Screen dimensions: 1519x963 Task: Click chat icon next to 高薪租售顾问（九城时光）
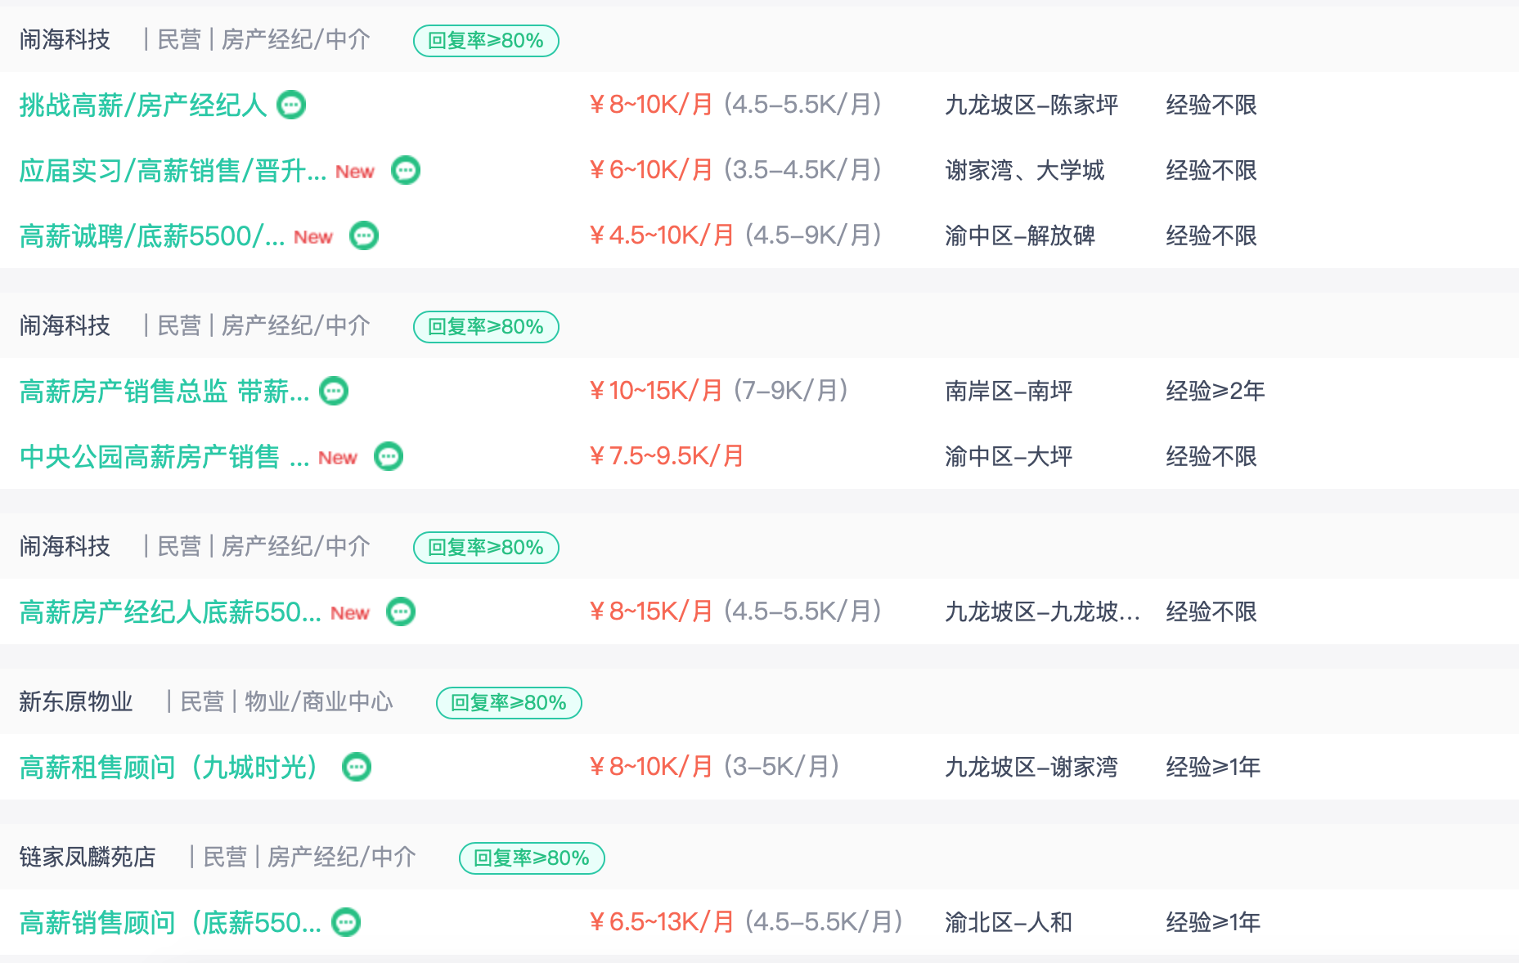click(x=357, y=767)
